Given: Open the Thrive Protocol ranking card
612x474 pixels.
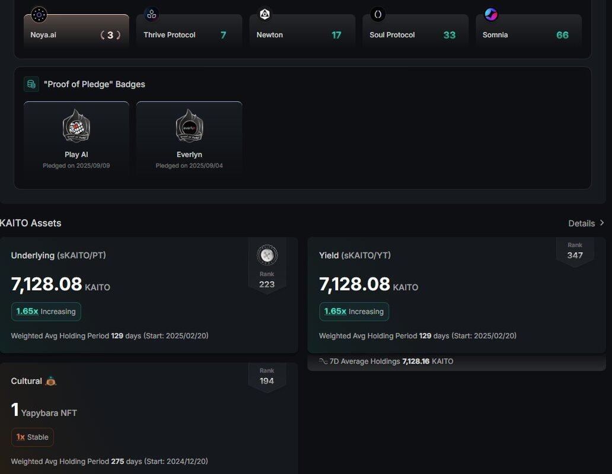Looking at the screenshot, I should 189,31.
